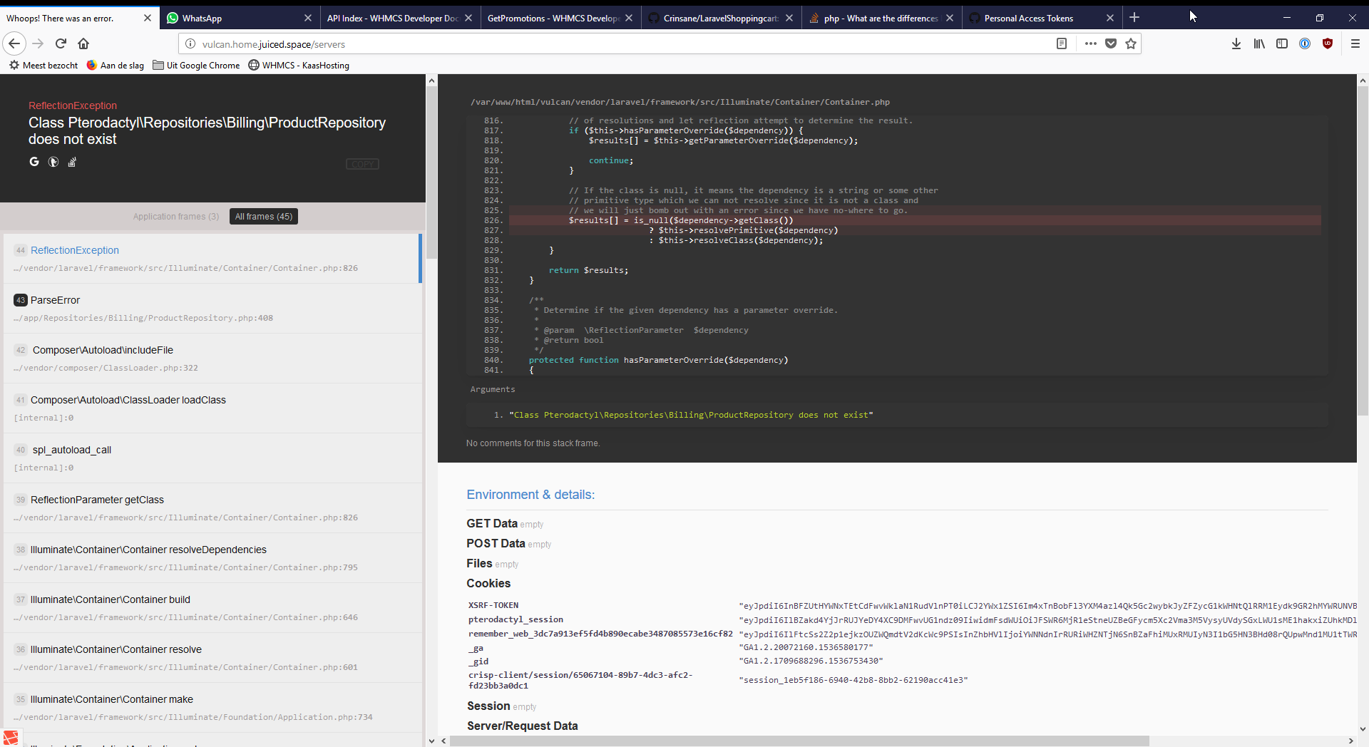Screen dimensions: 1369x747
Task: Toggle the Firefox sidebar view
Action: click(x=1282, y=43)
